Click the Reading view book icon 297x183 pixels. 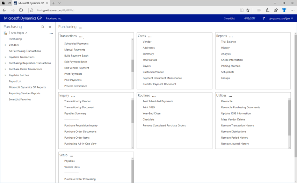(x=241, y=10)
